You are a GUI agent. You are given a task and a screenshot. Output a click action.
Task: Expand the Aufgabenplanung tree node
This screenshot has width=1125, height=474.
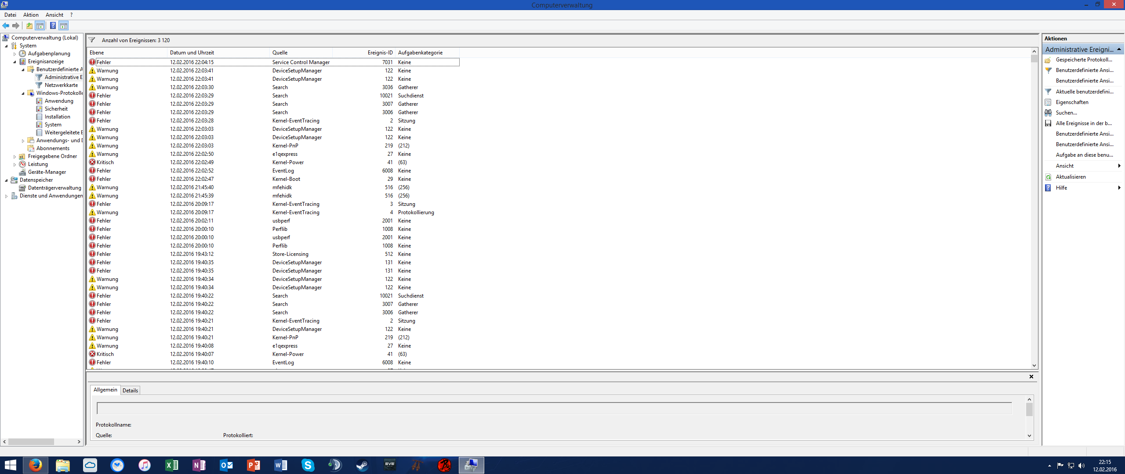point(15,54)
